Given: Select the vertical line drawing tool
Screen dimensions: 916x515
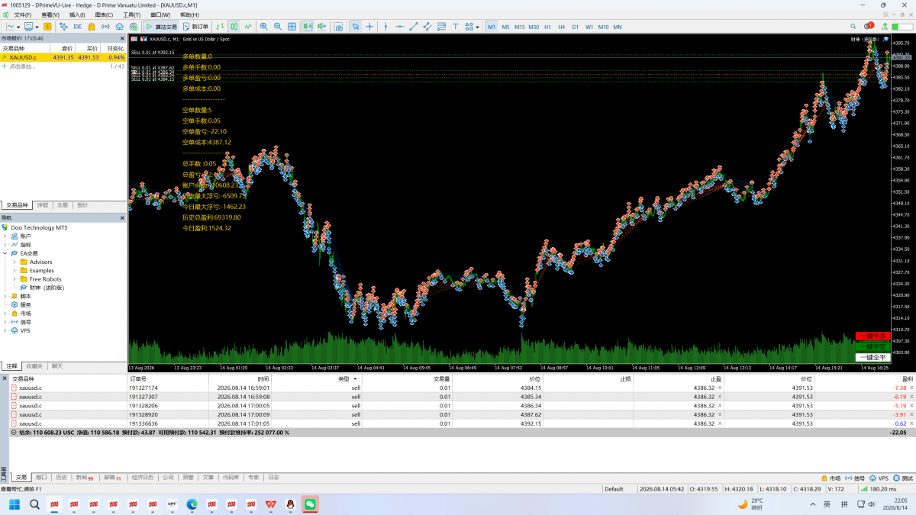Looking at the screenshot, I should pos(386,27).
